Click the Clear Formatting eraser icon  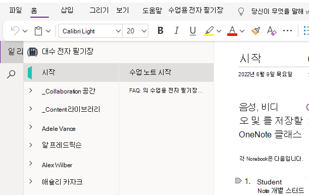click(272, 31)
